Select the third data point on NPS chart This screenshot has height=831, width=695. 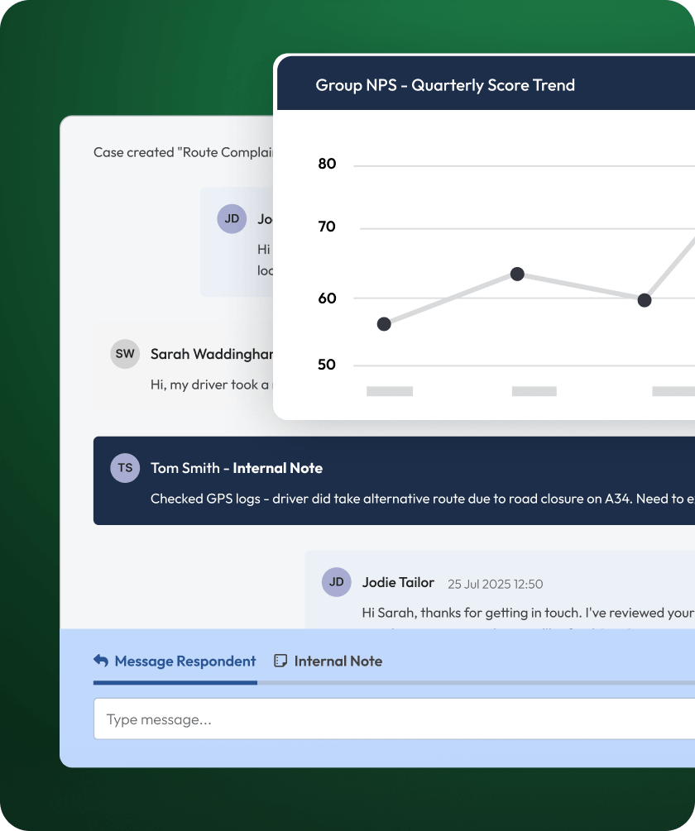click(x=645, y=300)
